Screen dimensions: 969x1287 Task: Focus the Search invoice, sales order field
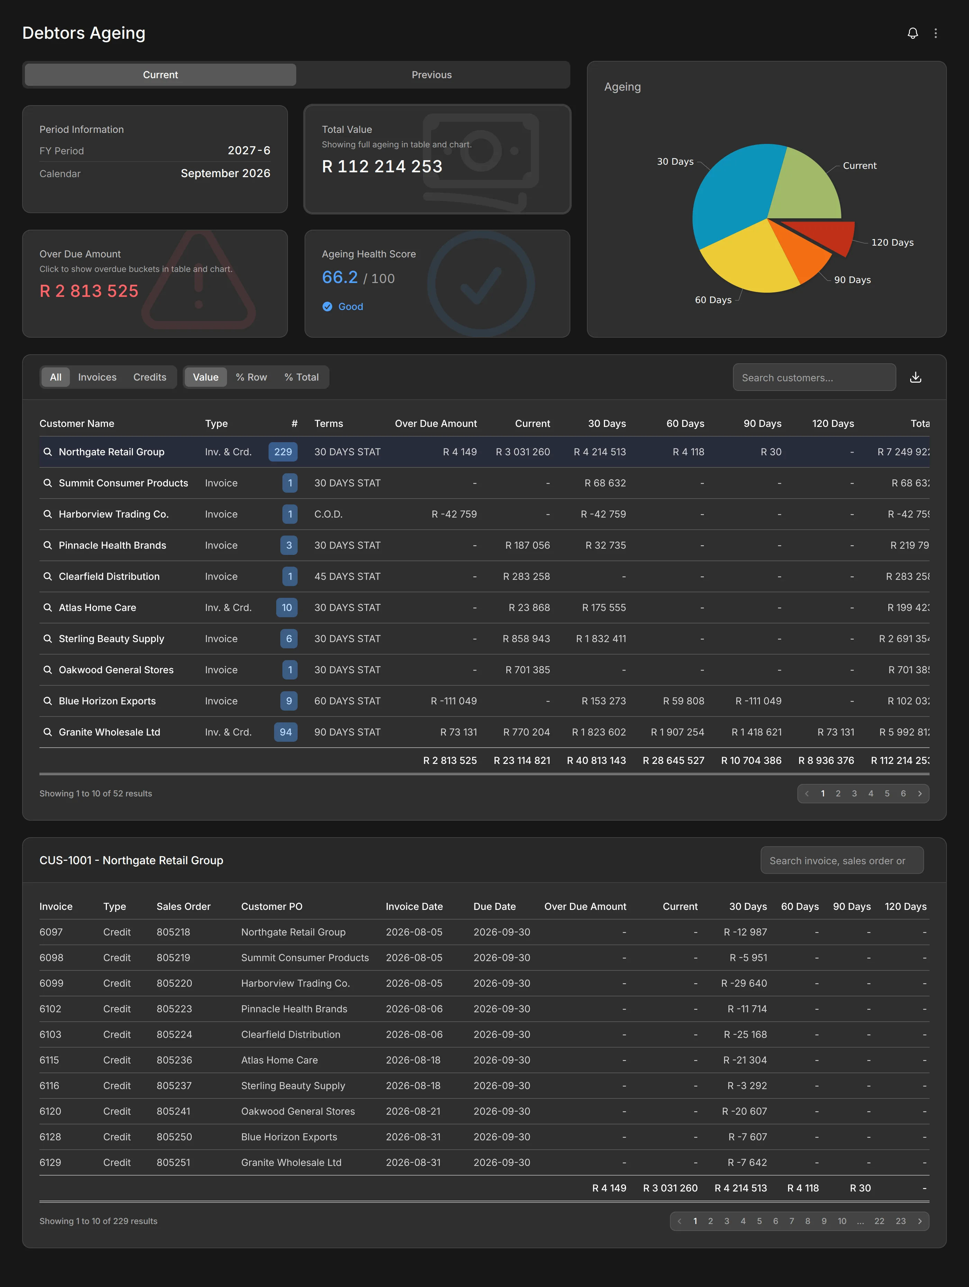pos(842,860)
